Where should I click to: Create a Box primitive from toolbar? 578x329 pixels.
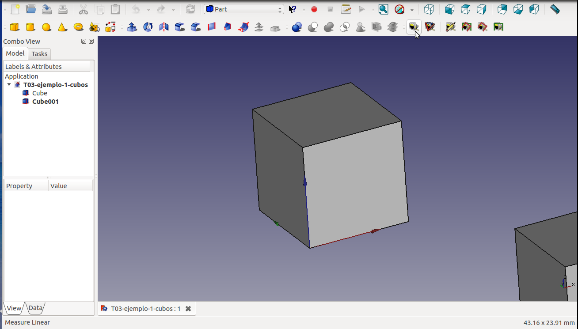15,27
